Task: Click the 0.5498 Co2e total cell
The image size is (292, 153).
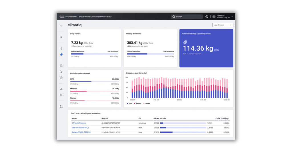Action: (226, 132)
